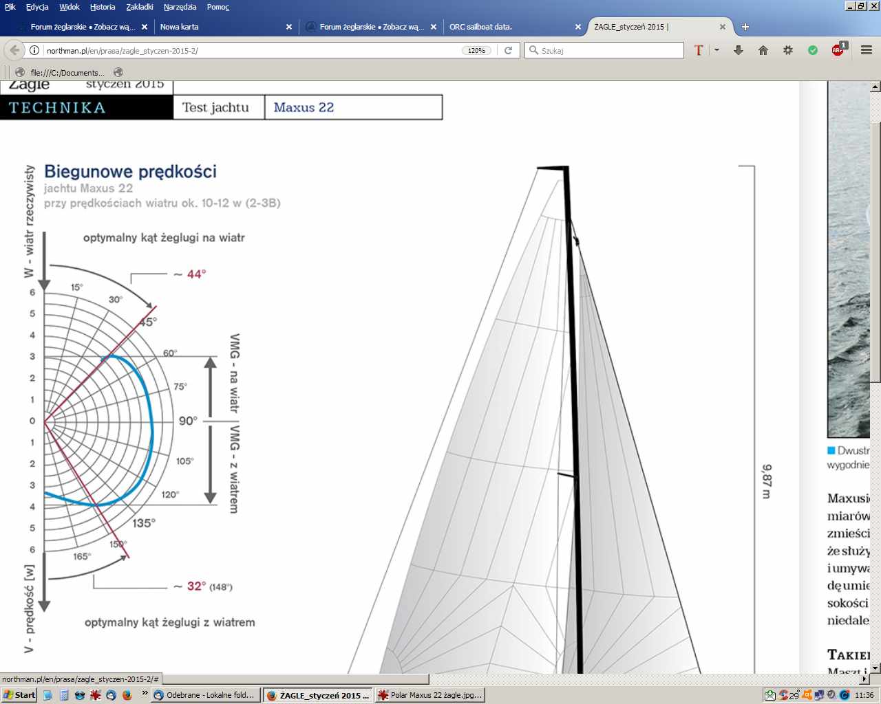Switch to ŻAGLE_styczeń 2015 taskbar window

point(318,695)
